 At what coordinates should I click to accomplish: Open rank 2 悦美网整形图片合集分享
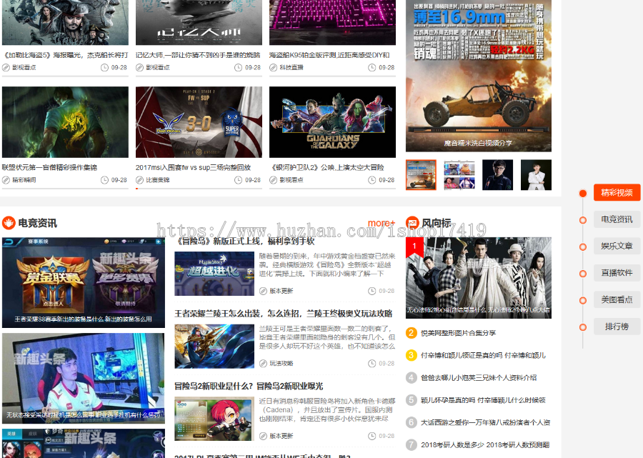(x=458, y=333)
